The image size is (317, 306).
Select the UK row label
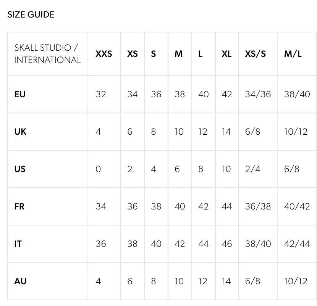tap(20, 132)
